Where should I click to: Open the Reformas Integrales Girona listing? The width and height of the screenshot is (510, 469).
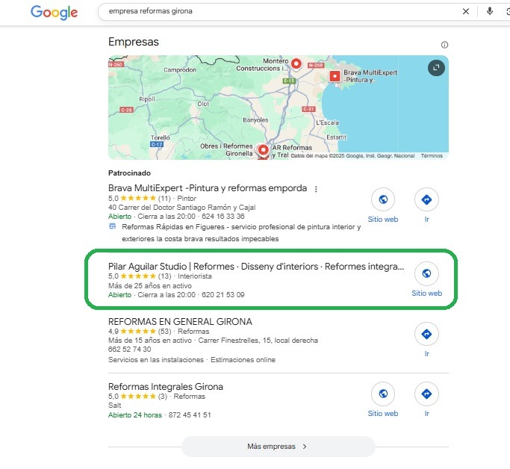click(x=166, y=387)
